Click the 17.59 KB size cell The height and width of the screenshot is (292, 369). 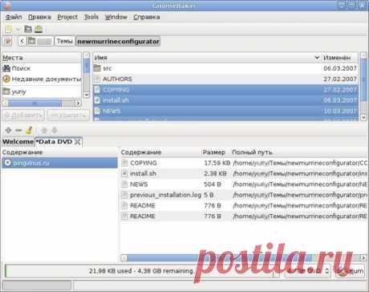tap(217, 163)
